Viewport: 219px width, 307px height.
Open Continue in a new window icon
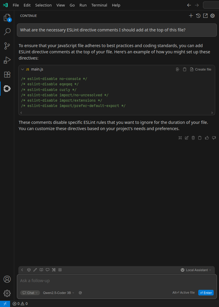(x=205, y=16)
